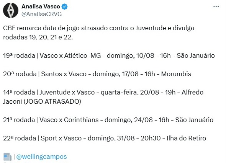The width and height of the screenshot is (226, 163).
Task: Click São Januário in the Corinthians line
Action: (x=194, y=120)
